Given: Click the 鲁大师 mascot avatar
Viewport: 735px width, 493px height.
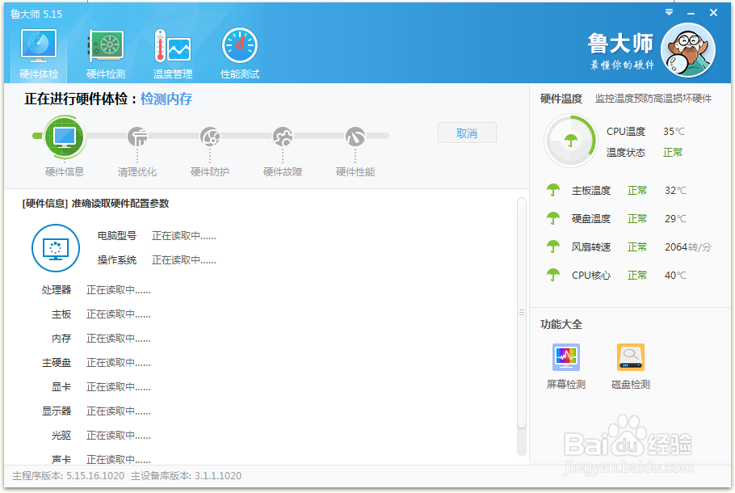Looking at the screenshot, I should point(687,50).
